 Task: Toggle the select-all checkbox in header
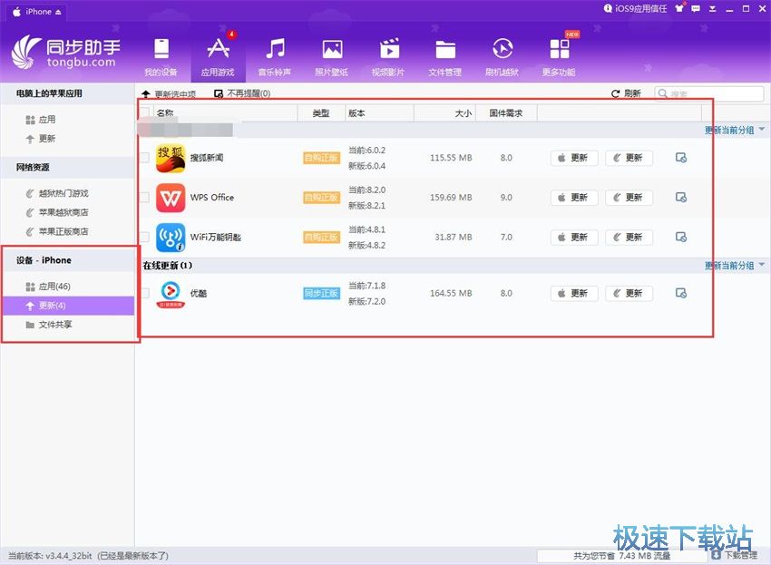(x=144, y=112)
